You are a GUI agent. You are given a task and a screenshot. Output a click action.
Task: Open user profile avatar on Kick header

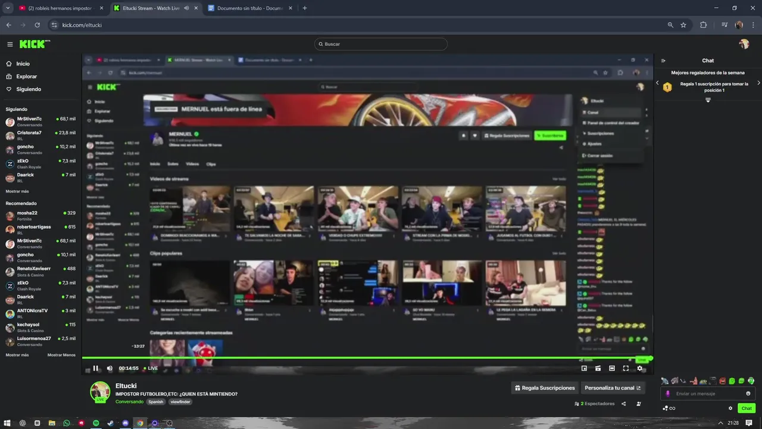tap(744, 44)
